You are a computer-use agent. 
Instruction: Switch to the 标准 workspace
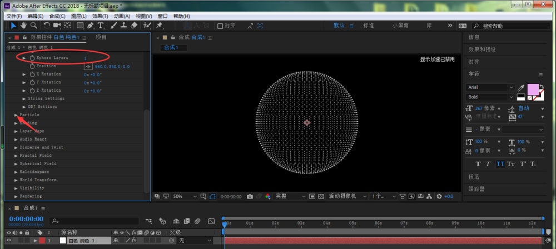[368, 26]
